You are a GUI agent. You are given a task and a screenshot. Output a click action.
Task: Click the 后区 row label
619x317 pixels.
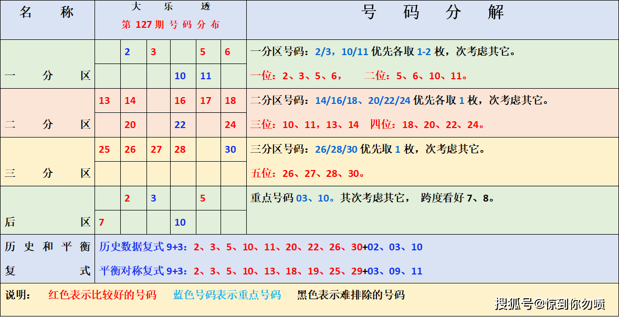pyautogui.click(x=47, y=222)
